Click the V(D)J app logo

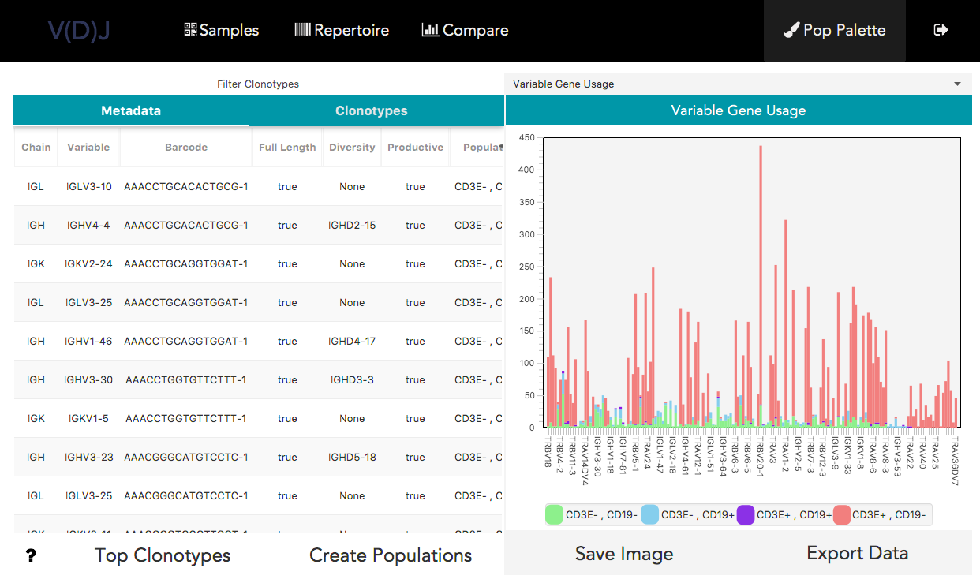[x=79, y=30]
